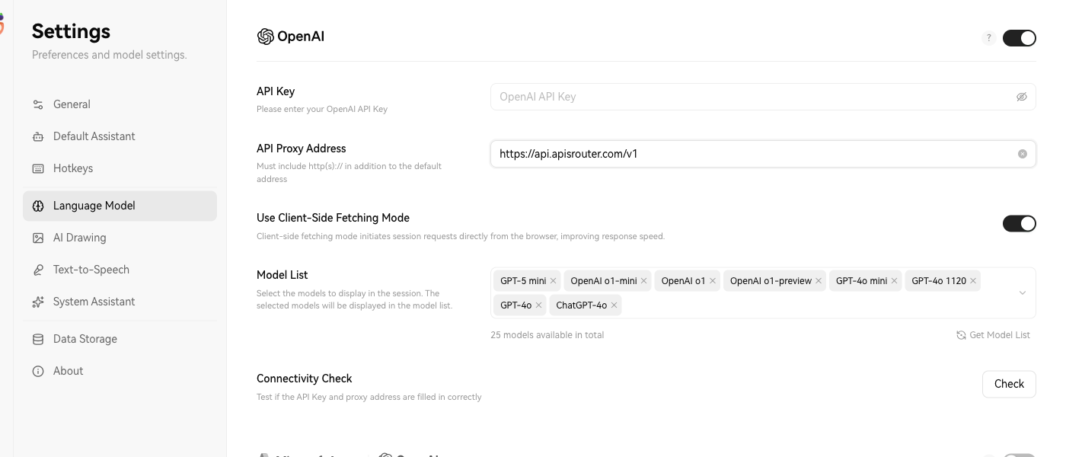Click the Get Model List refresh icon
Viewport: 1066px width, 457px height.
[x=961, y=335]
